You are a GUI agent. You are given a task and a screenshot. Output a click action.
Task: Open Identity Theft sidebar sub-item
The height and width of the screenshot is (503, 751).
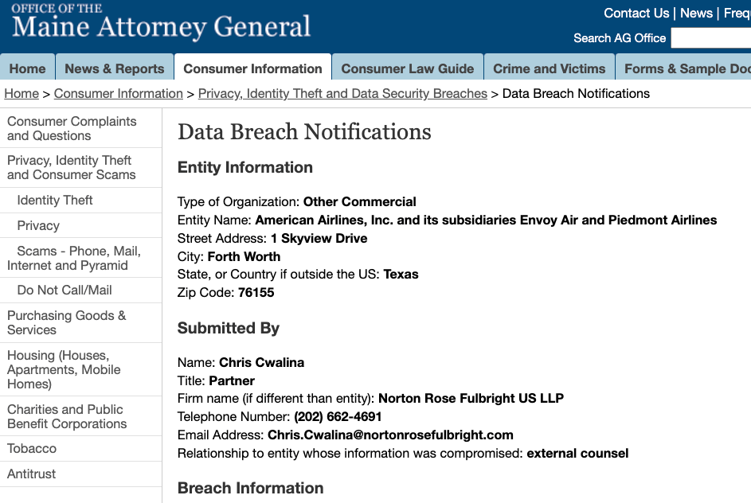tap(55, 200)
